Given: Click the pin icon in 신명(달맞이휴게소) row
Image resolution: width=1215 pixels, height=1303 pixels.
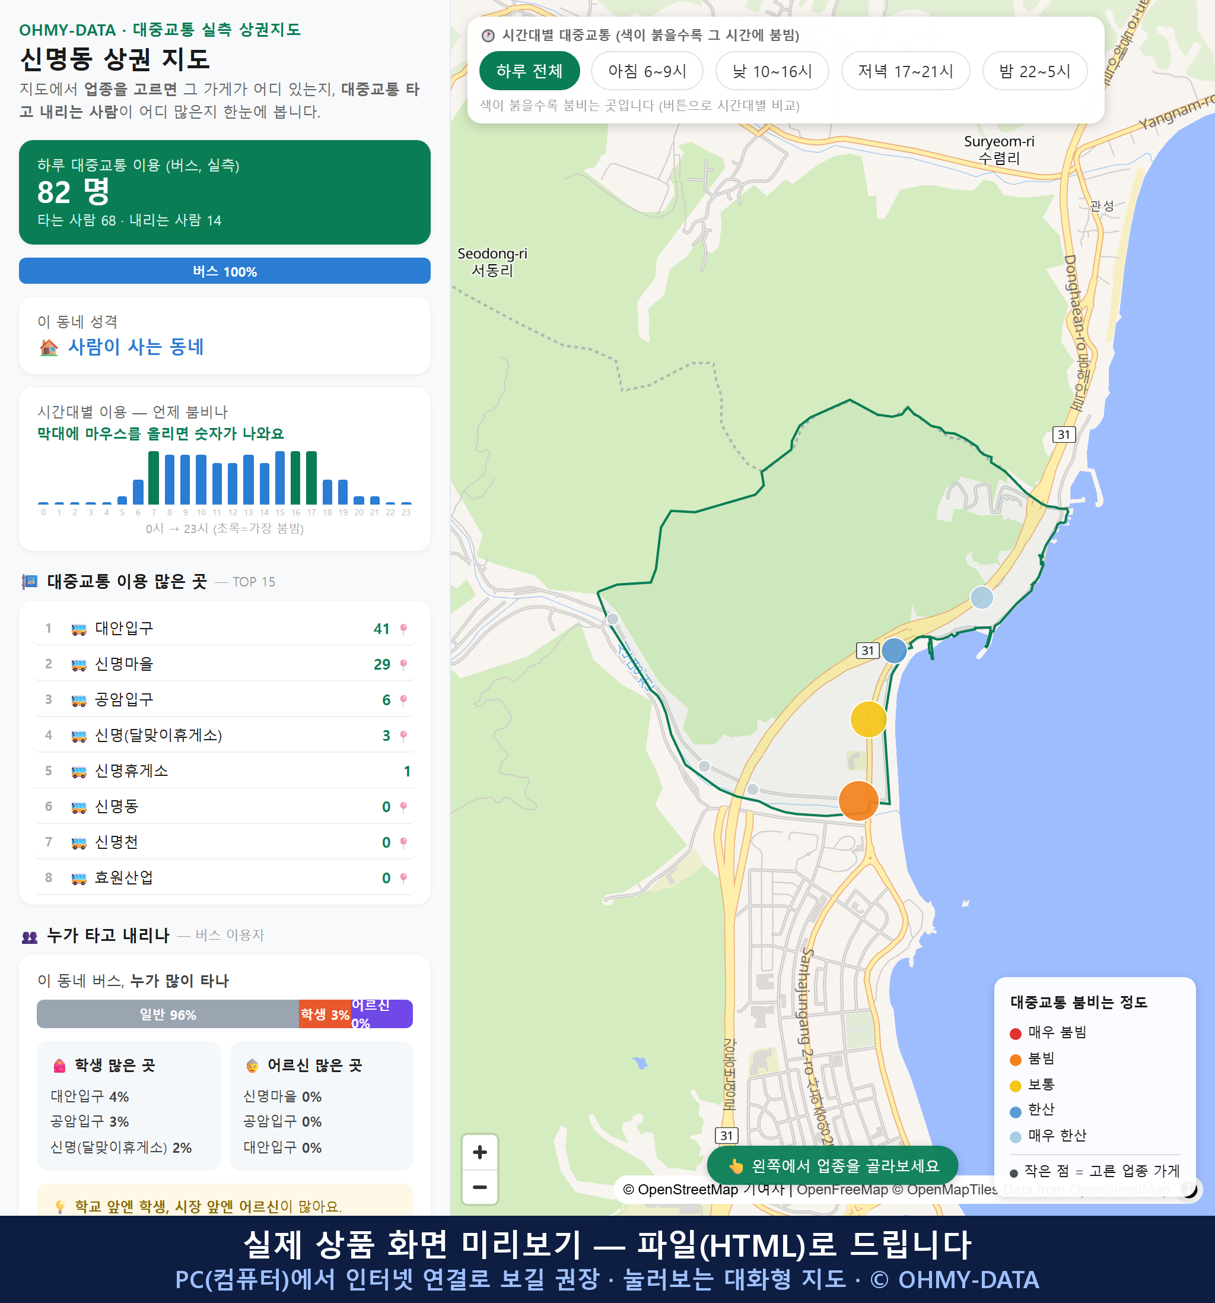Looking at the screenshot, I should [403, 735].
